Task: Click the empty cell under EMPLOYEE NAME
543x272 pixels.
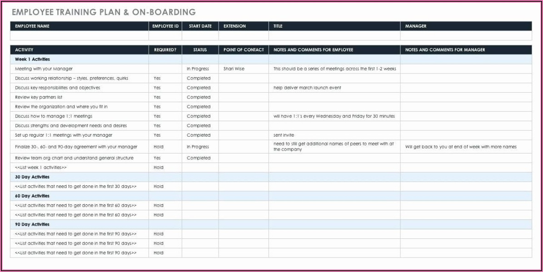Action: (80, 35)
